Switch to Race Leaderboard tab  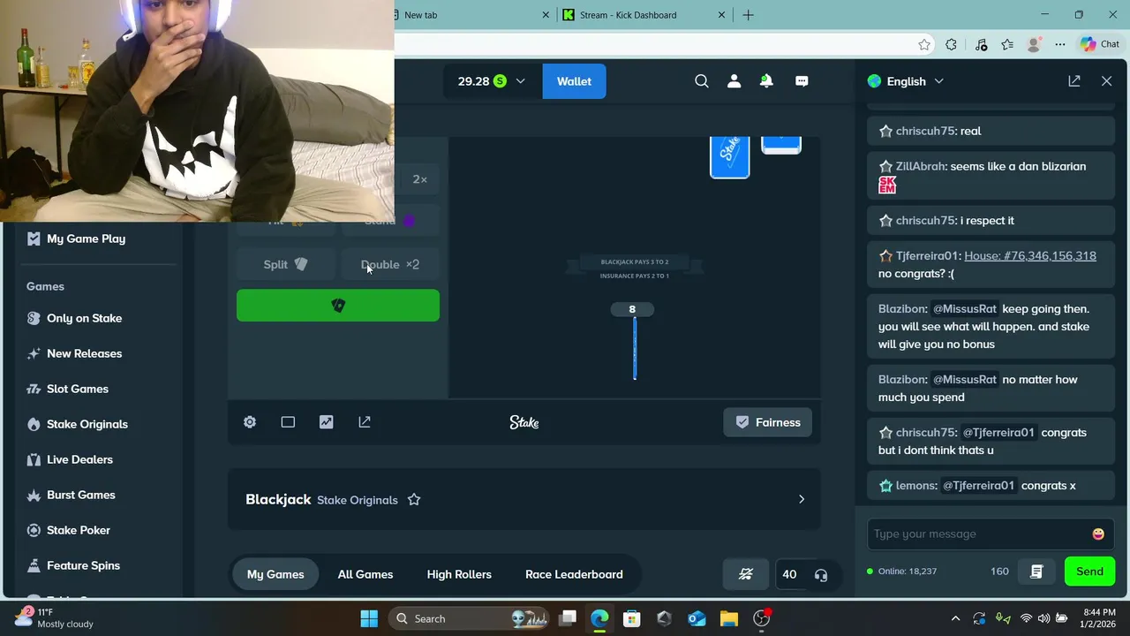pyautogui.click(x=574, y=574)
